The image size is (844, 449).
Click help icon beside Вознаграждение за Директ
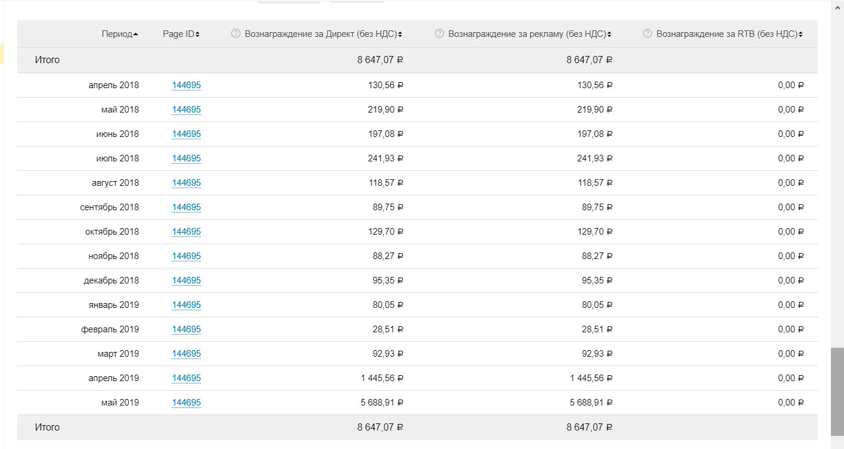[x=235, y=34]
